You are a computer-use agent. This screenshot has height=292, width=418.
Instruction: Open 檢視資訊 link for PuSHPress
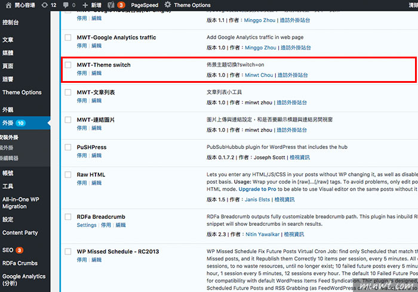pyautogui.click(x=300, y=157)
